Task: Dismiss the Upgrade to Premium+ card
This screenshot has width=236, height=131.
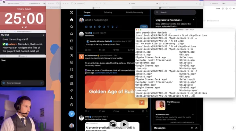Action: click(194, 20)
